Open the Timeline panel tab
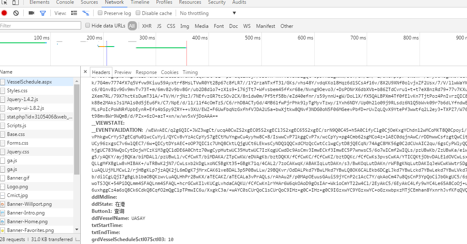This screenshot has width=467, height=244. tap(140, 2)
